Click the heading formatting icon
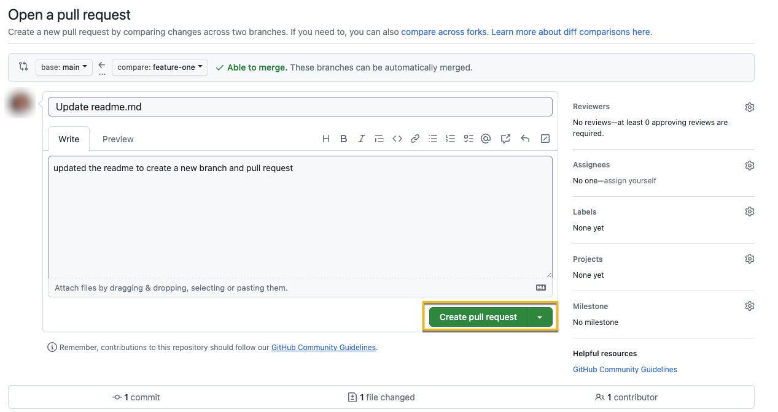Image resolution: width=778 pixels, height=412 pixels. [x=326, y=139]
